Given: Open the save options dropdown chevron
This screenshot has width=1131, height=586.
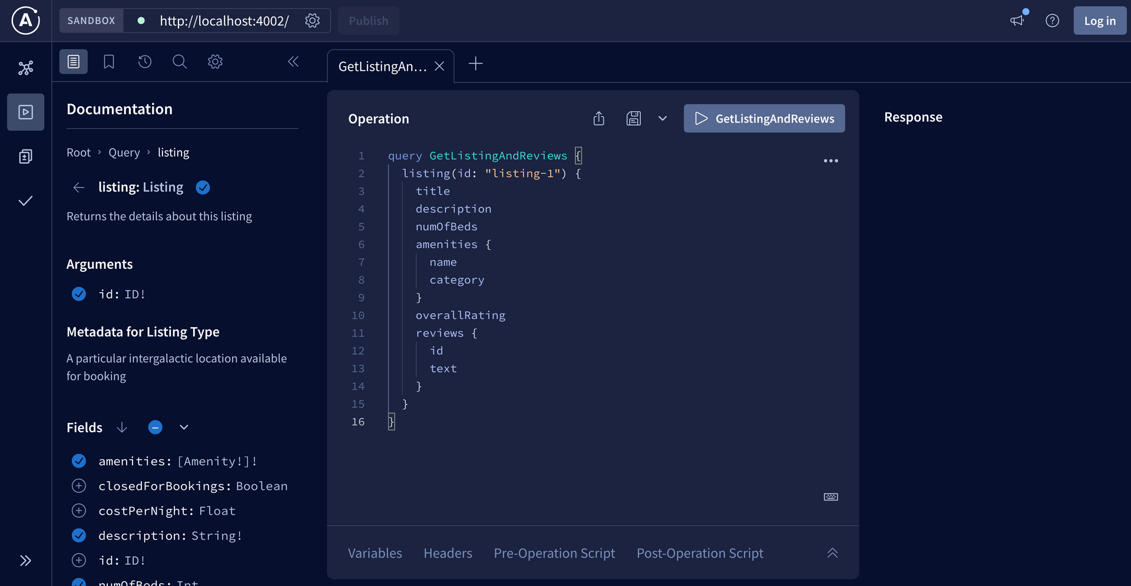Looking at the screenshot, I should (663, 118).
